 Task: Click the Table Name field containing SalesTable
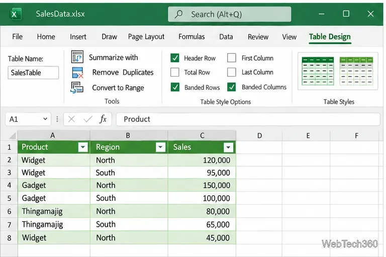tap(33, 73)
